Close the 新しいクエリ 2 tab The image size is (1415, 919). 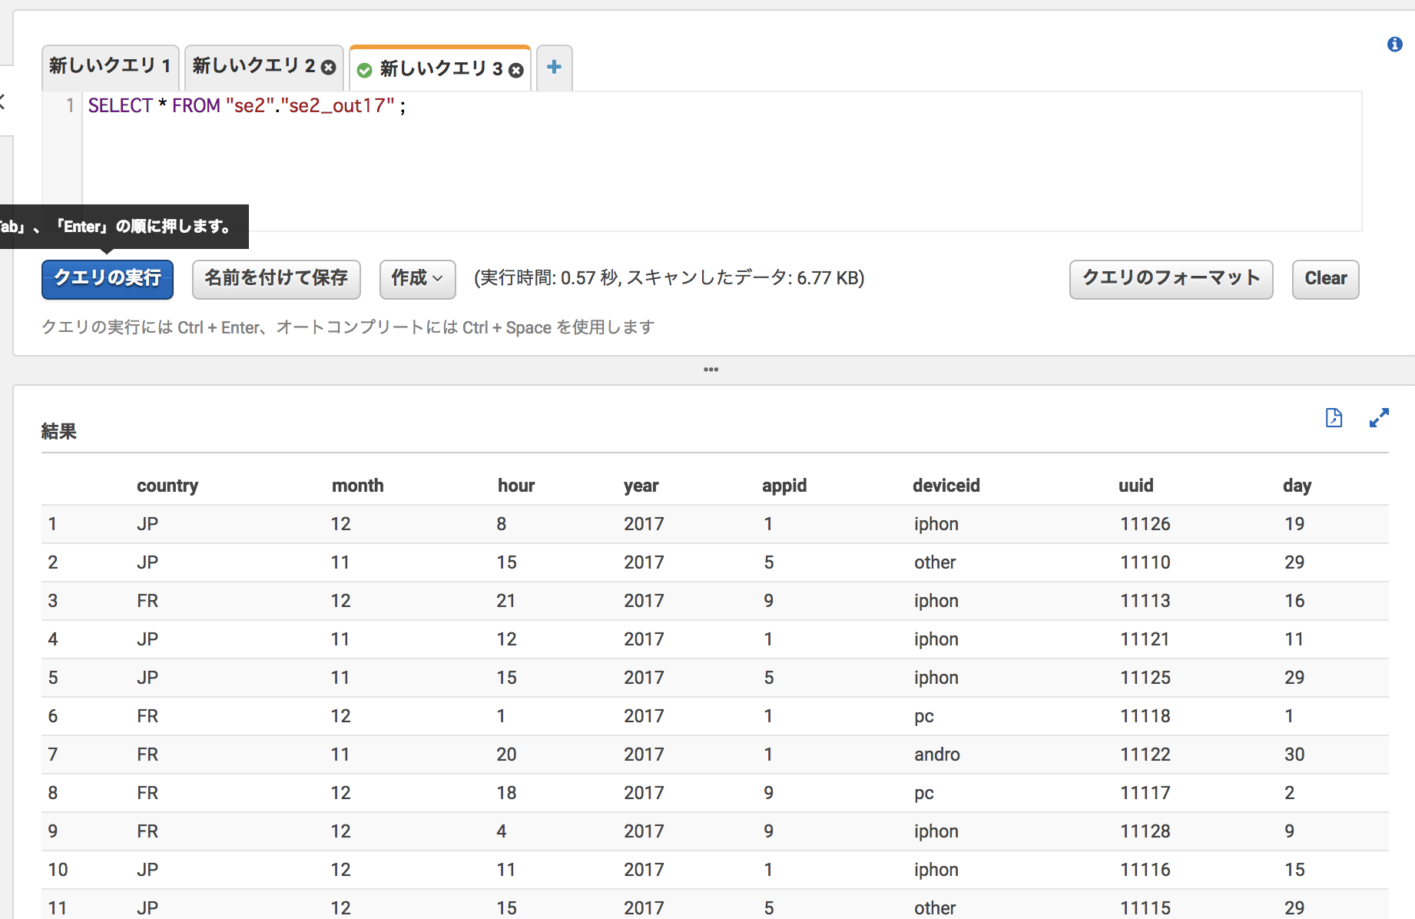click(329, 68)
